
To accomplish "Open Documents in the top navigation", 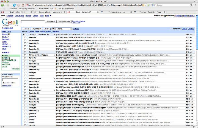I will click(19, 16).
